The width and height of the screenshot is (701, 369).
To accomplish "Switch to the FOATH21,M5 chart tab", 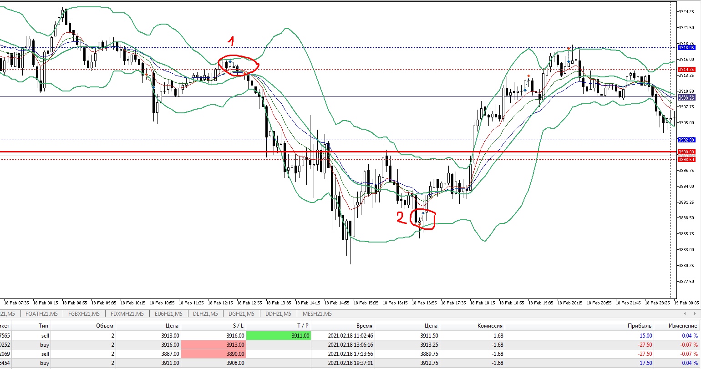I will [41, 313].
